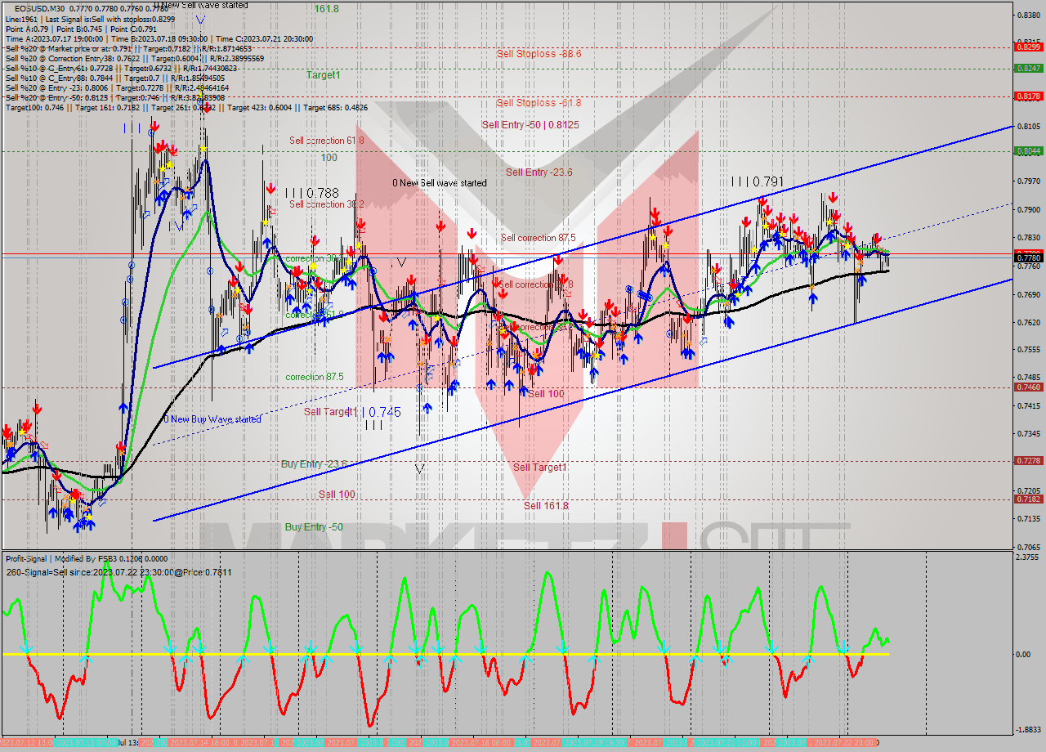Click the 'Sell Stoploss -88.6' label
The height and width of the screenshot is (752, 1046).
tap(539, 53)
